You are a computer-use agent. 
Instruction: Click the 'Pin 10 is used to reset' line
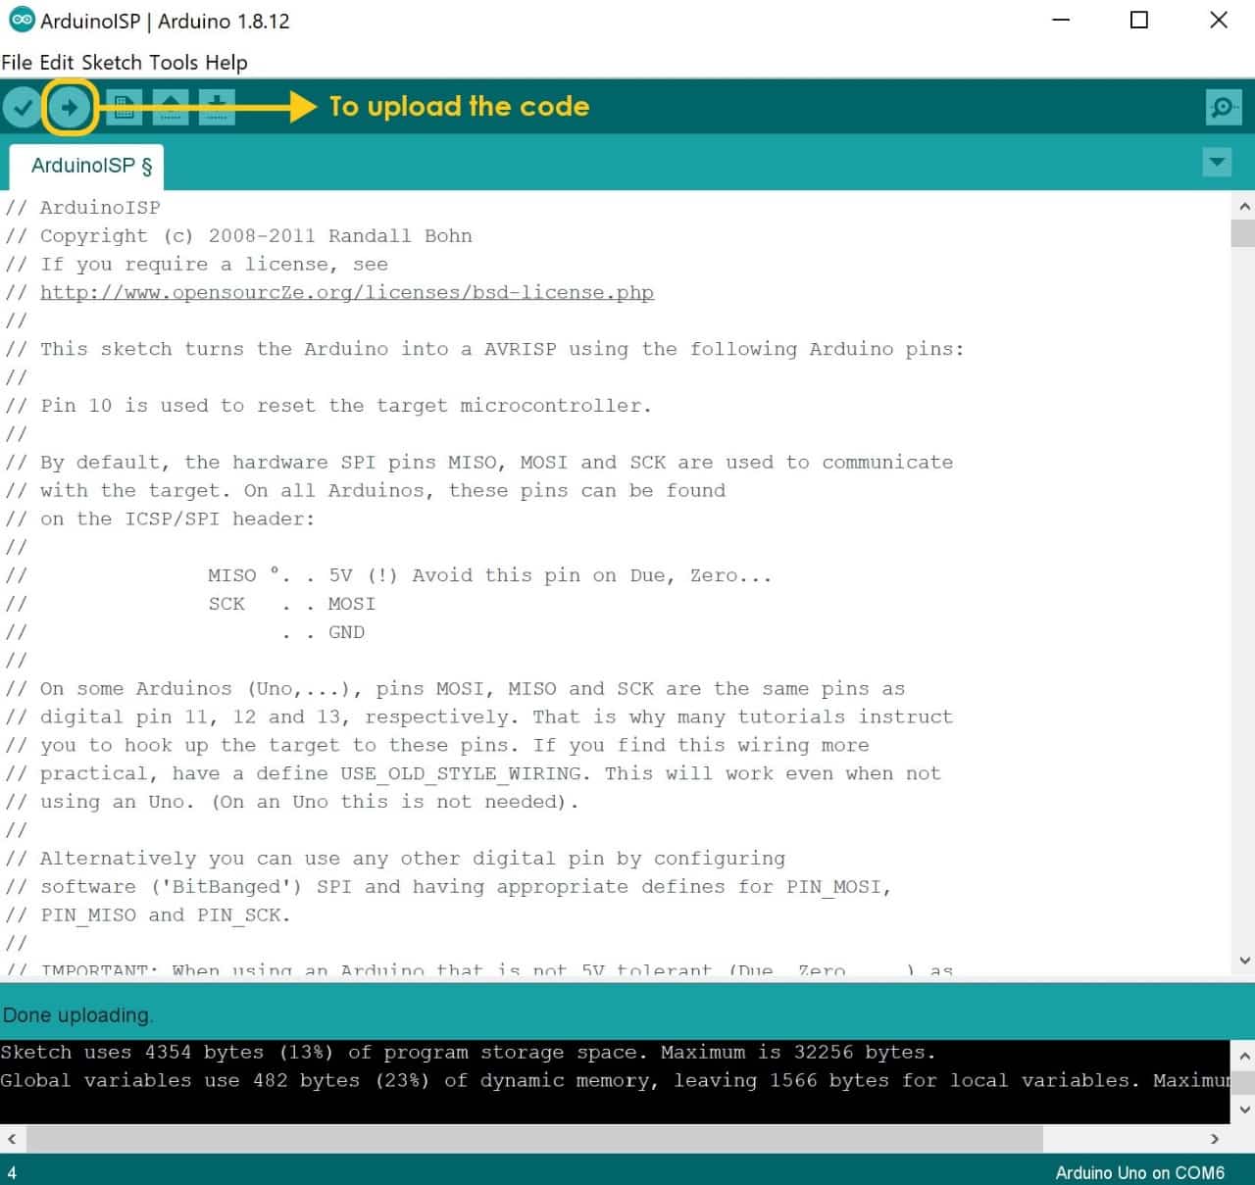click(x=328, y=405)
